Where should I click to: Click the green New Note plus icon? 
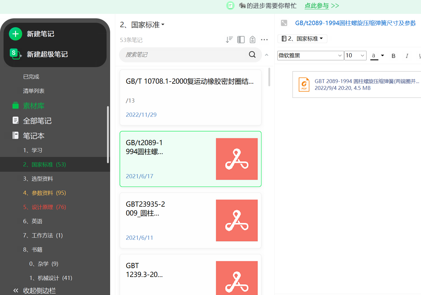pyautogui.click(x=16, y=34)
